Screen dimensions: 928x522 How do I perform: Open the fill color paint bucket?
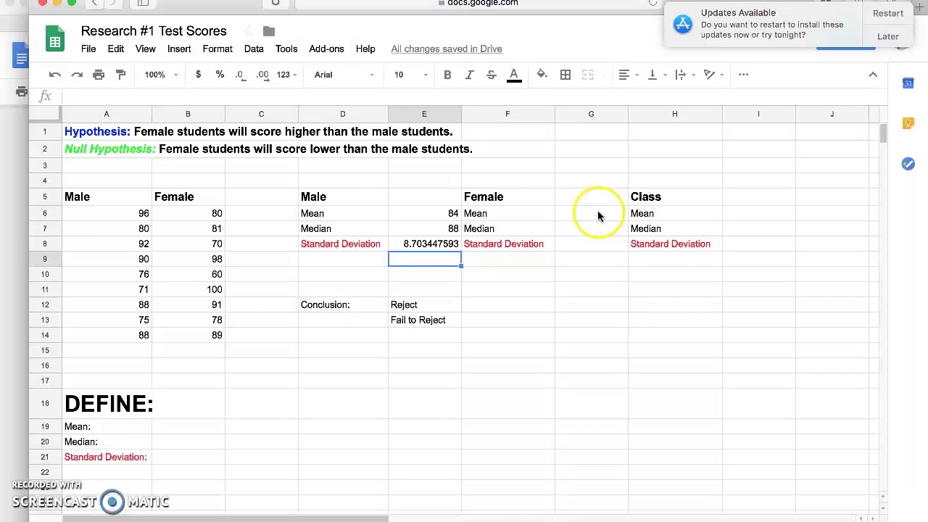coord(542,75)
